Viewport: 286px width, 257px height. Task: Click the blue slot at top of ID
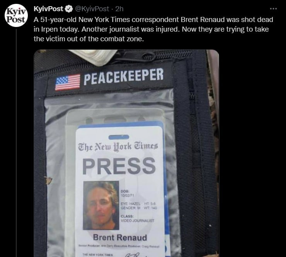[x=119, y=137]
